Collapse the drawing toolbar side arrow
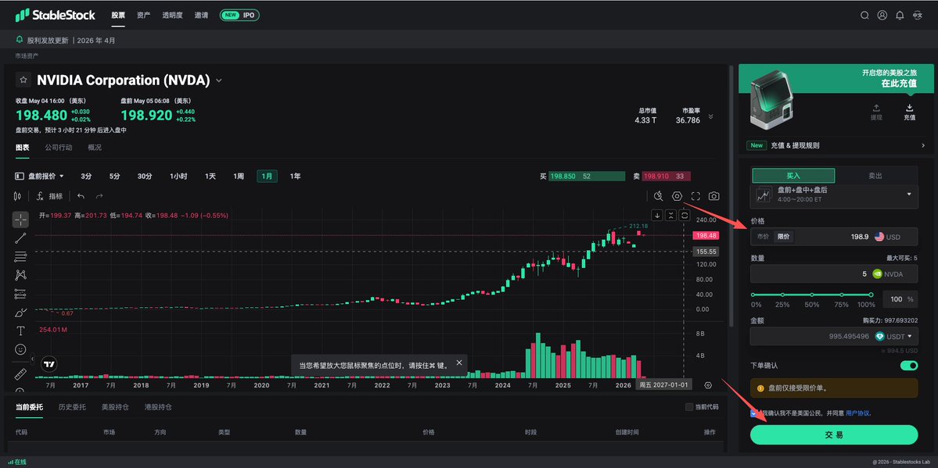The width and height of the screenshot is (938, 468). coord(32,359)
